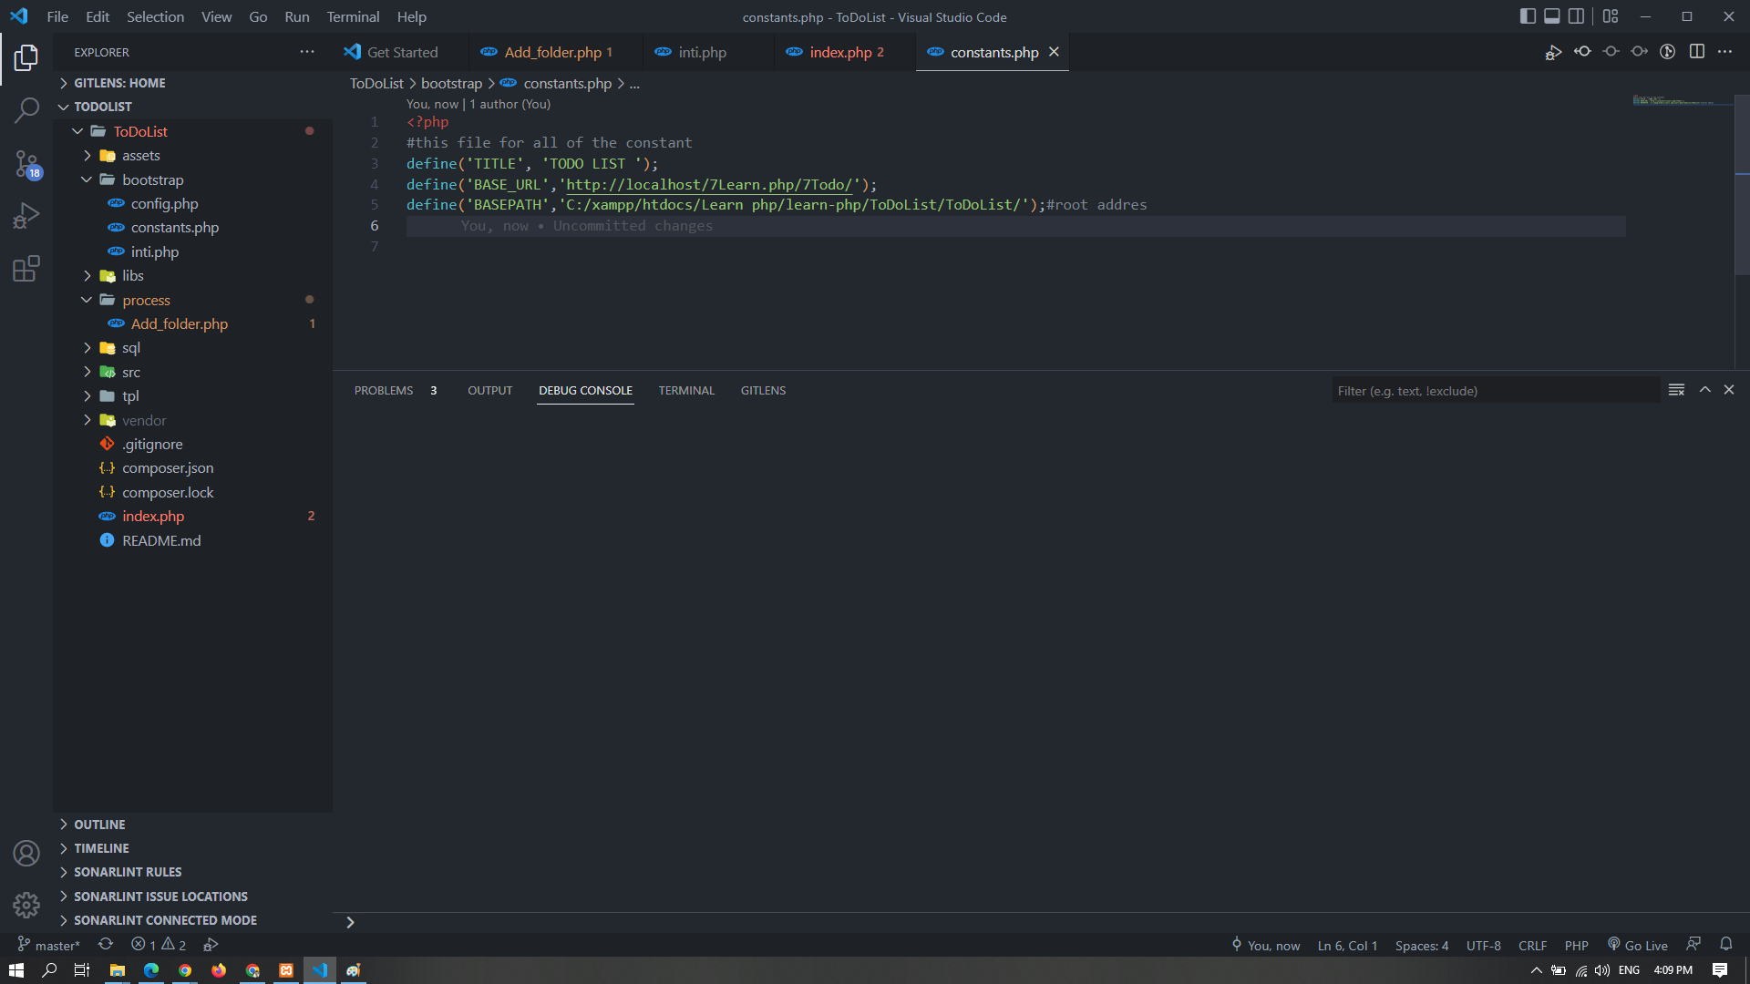Change end of line sequence CRLF
The image size is (1750, 984).
(1532, 945)
